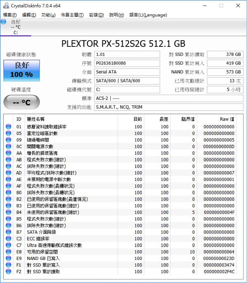Click the raw value 0000000004F in row B4
247x283 pixels.
tap(219, 212)
